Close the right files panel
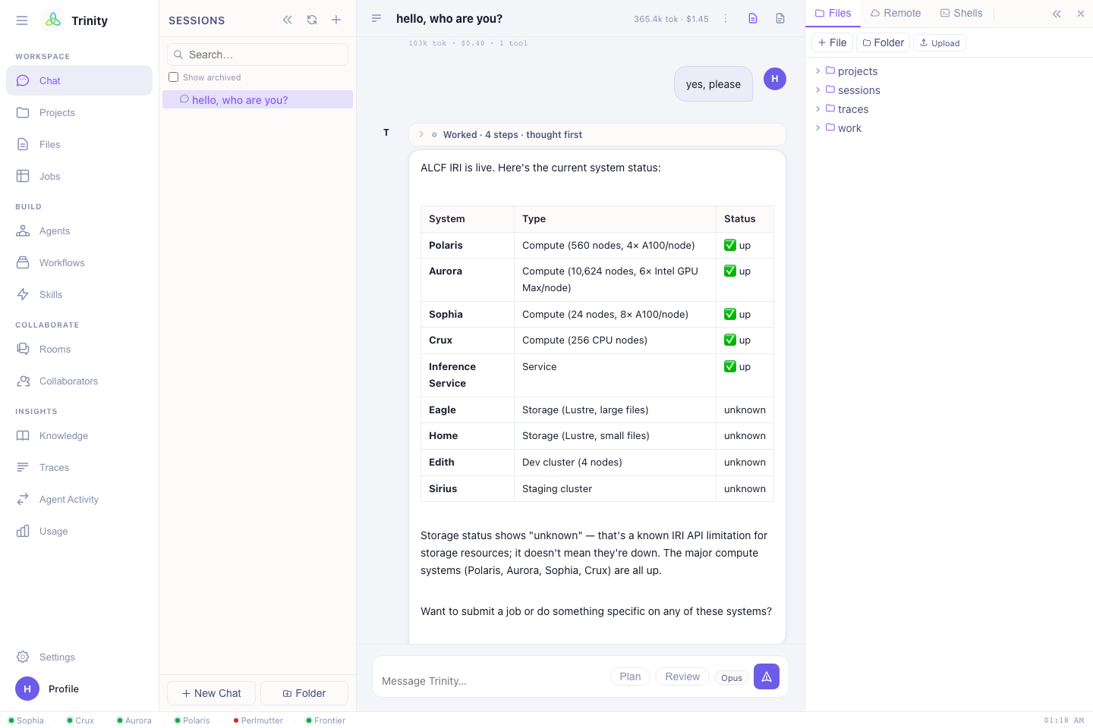 coord(1081,14)
